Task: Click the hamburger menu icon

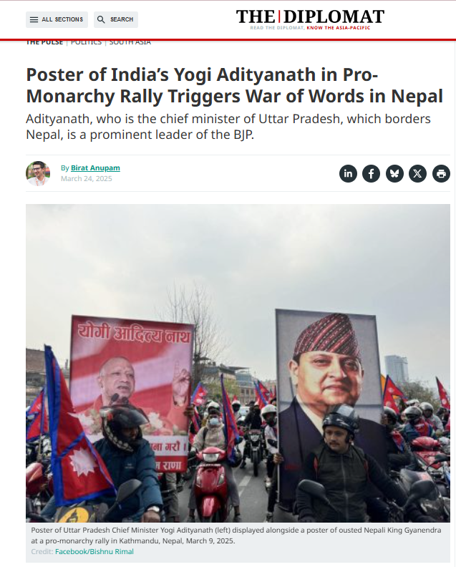Action: 34,19
